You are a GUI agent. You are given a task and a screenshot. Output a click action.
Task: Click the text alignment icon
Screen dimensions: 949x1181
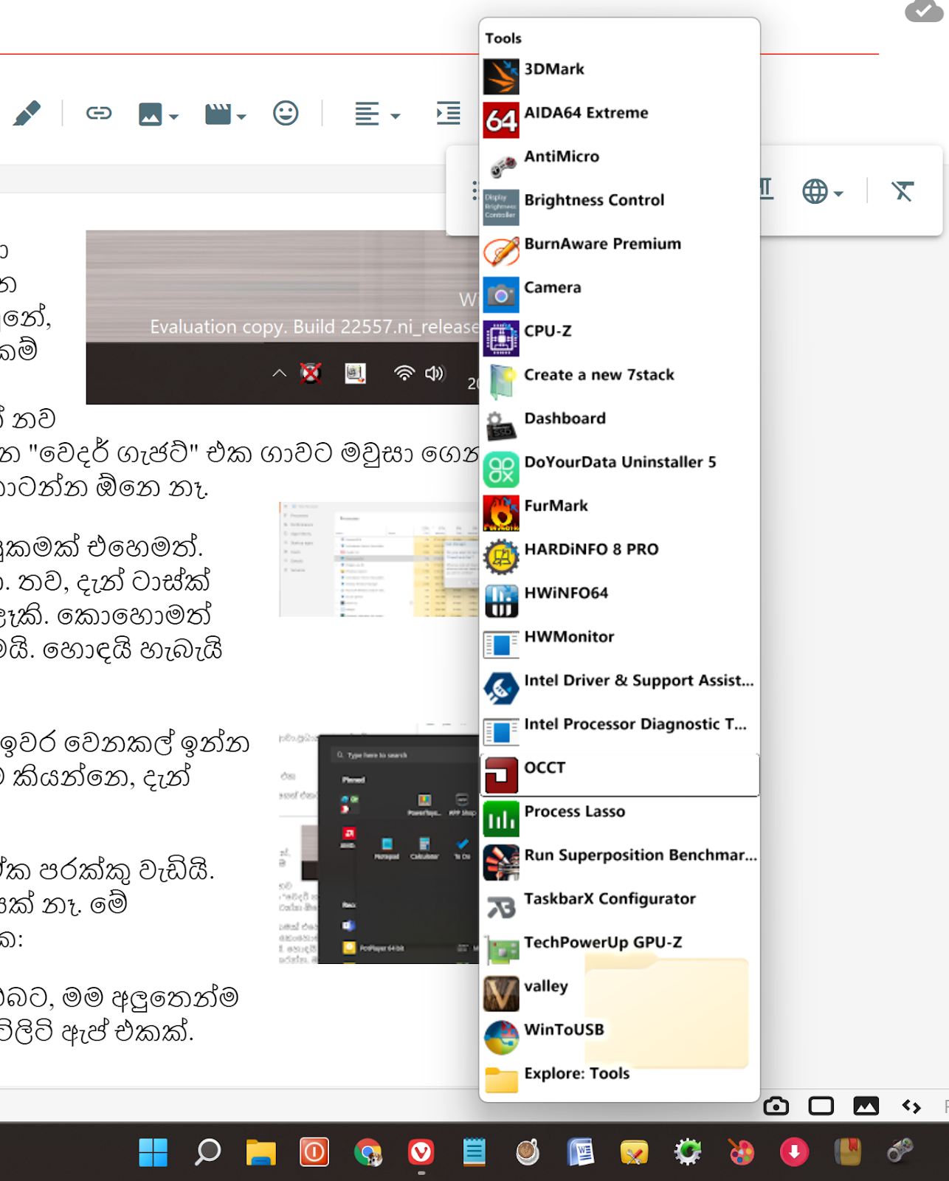coord(367,114)
